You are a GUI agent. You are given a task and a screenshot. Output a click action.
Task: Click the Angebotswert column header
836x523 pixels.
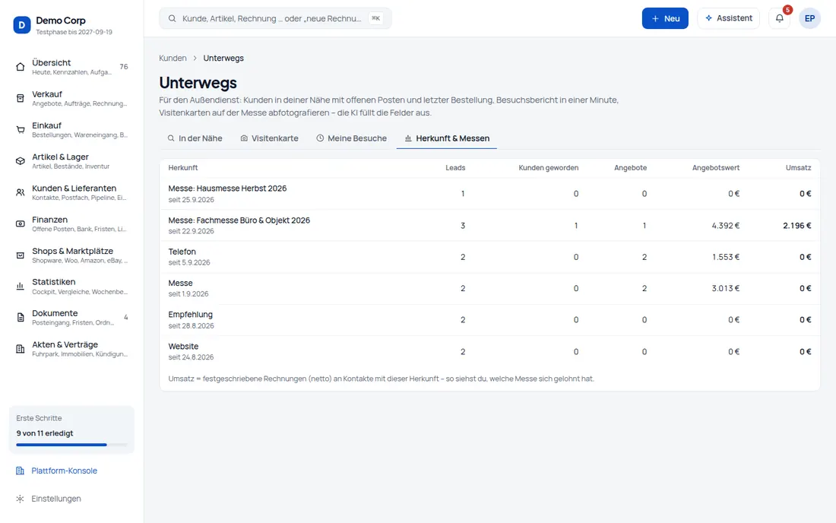coord(715,168)
